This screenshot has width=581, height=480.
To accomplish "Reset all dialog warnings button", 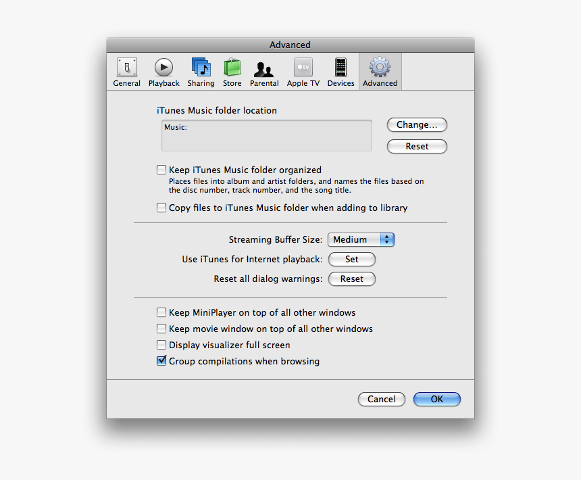I will point(352,279).
